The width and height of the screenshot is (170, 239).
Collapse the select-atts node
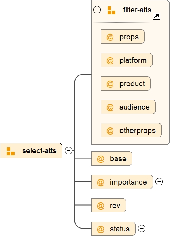[69, 150]
